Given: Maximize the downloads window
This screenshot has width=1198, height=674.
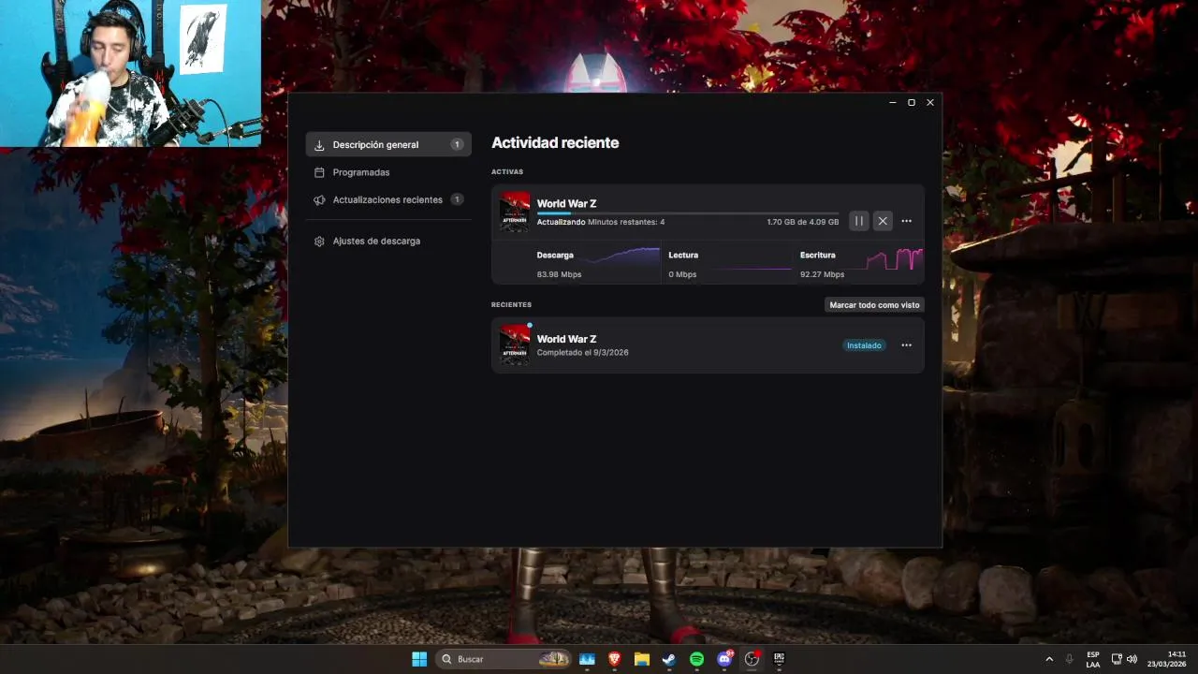Looking at the screenshot, I should coord(912,102).
